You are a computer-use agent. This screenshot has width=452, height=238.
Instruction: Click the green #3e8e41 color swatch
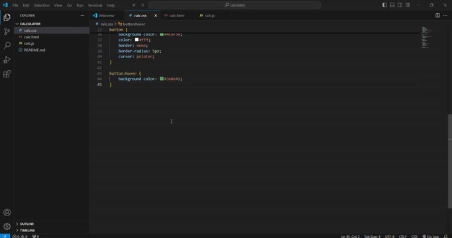(162, 79)
